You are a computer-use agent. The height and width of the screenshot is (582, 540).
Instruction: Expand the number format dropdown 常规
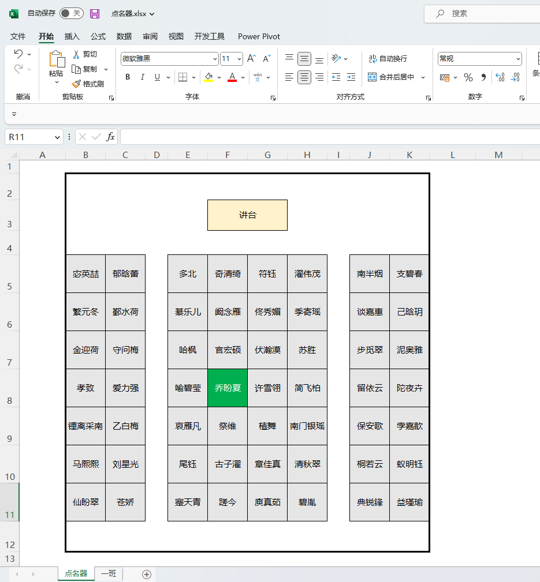[517, 59]
